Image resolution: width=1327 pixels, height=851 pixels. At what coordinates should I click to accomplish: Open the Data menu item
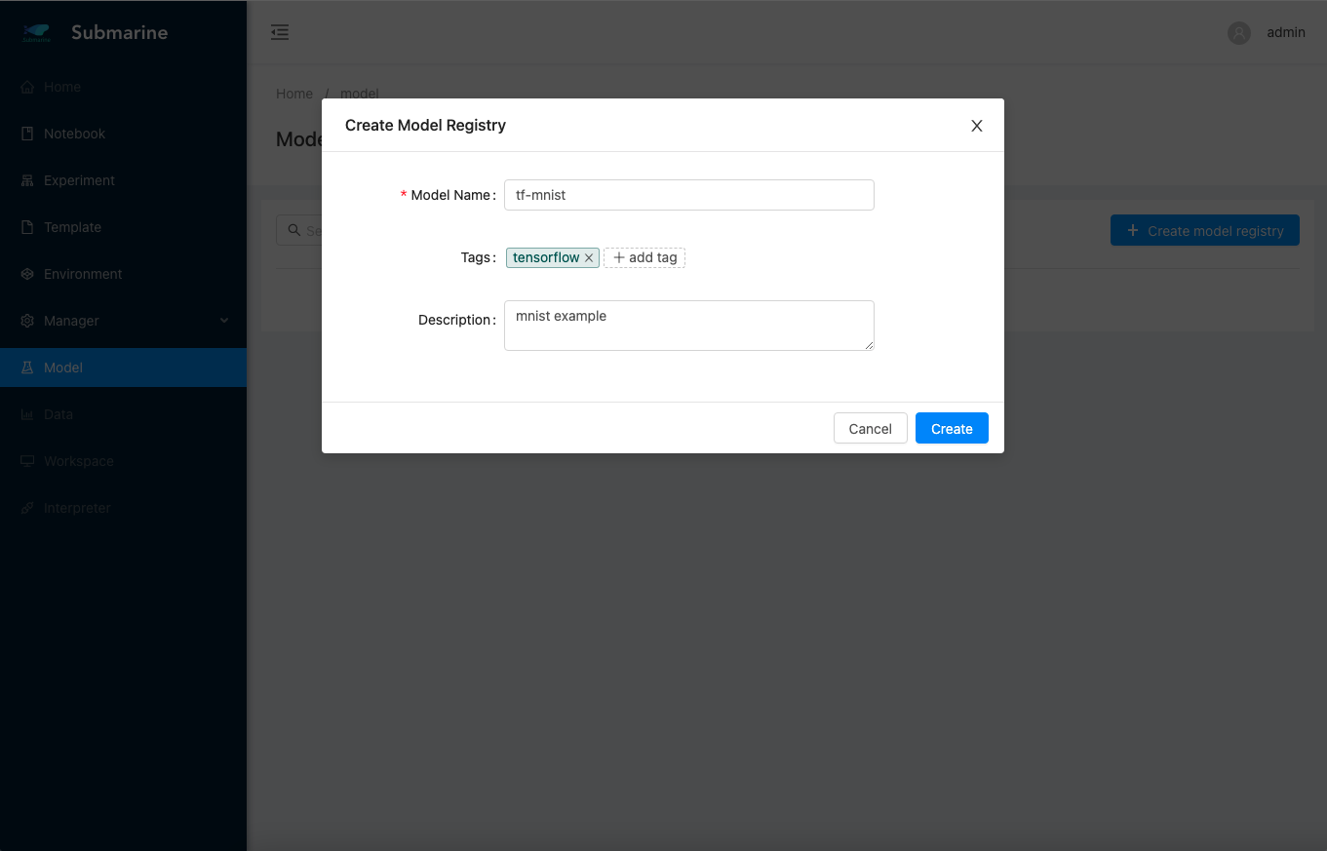(x=59, y=414)
